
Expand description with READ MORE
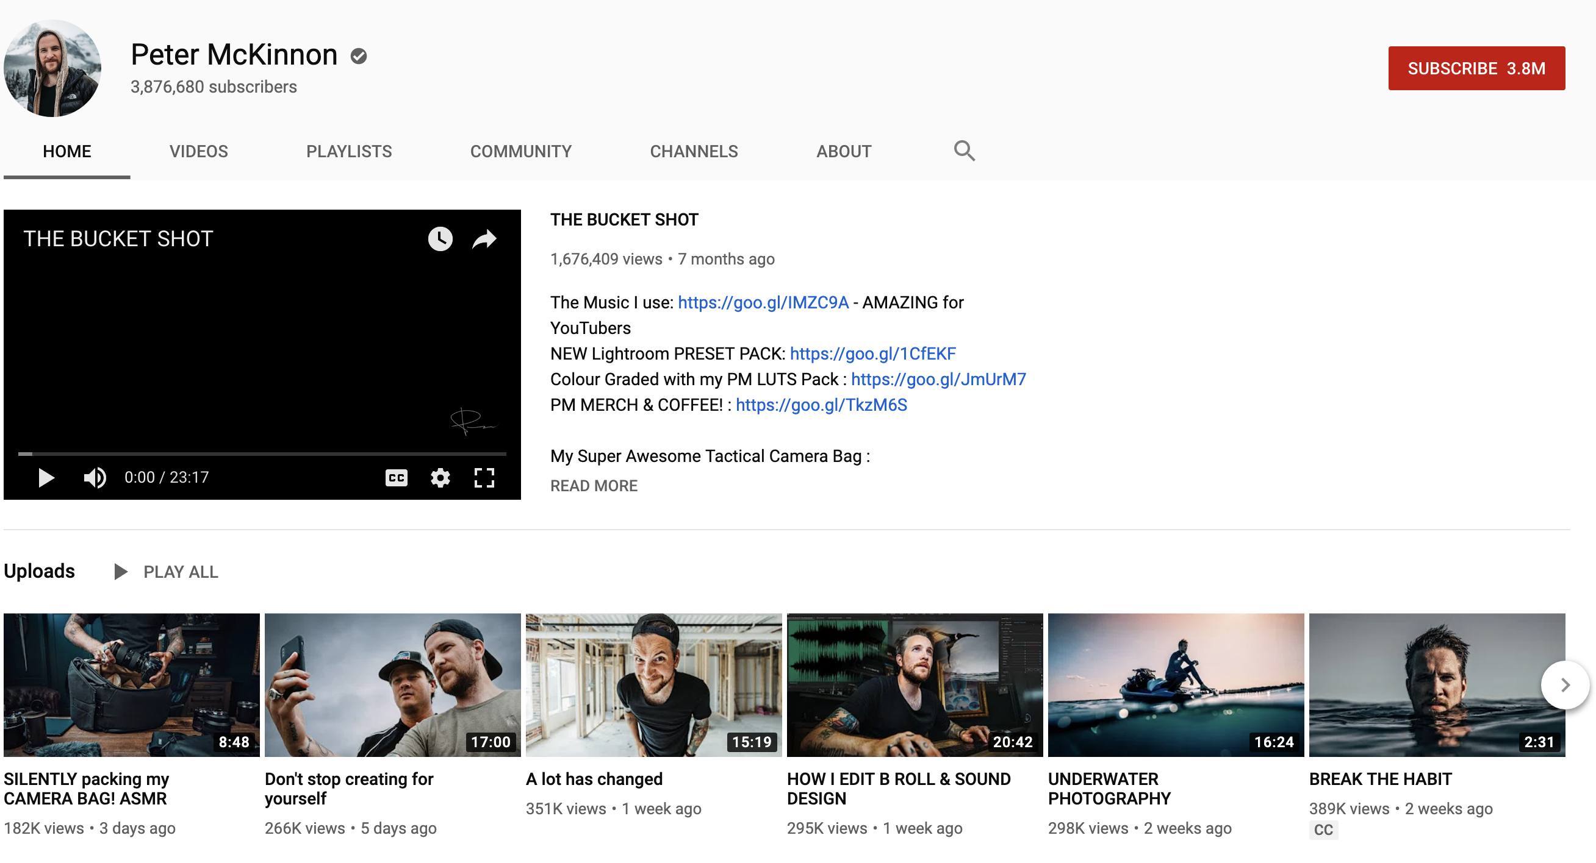594,486
